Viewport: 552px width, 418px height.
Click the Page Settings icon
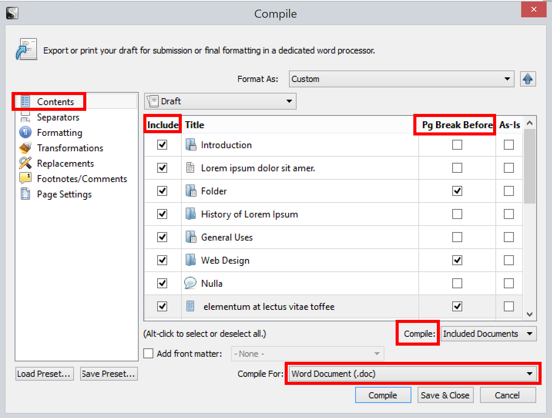pos(25,194)
